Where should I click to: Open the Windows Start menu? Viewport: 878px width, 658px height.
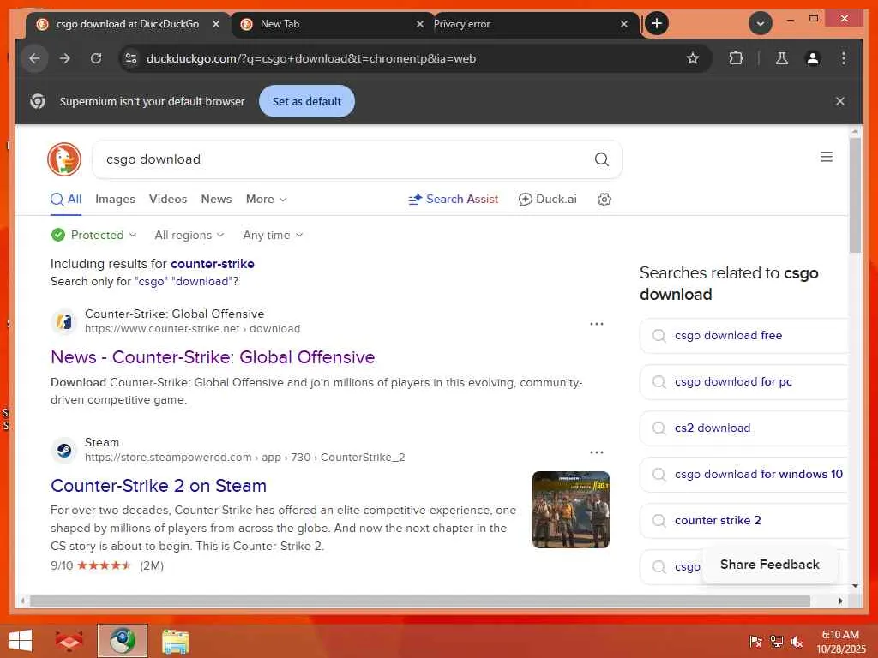click(21, 641)
